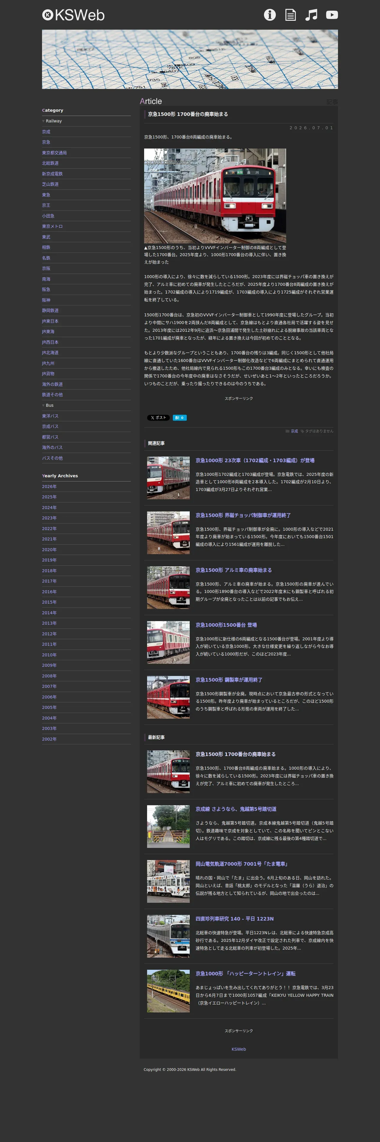The width and height of the screenshot is (380, 1142).
Task: Open the 鉄道その他 category
Action: tap(52, 395)
